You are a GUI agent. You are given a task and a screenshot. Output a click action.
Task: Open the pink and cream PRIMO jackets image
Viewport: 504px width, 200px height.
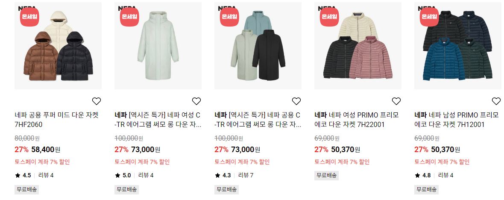tap(358, 46)
